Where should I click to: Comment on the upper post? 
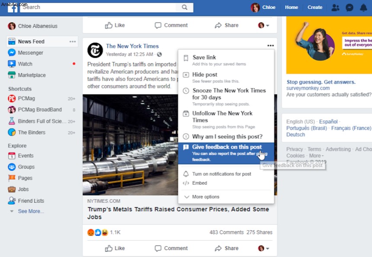tap(171, 25)
